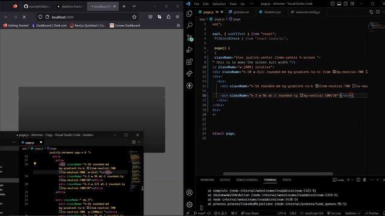Screen dimensions: 385x216
Task: Split the editor right
Action: coord(378,12)
